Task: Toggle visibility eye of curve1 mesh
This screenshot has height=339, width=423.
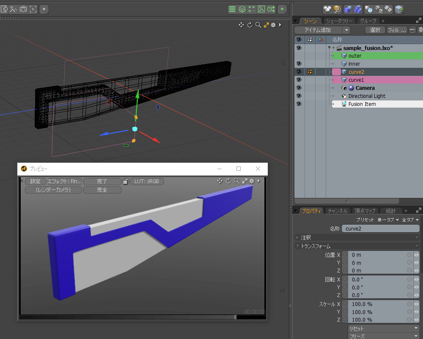Action: [x=299, y=80]
